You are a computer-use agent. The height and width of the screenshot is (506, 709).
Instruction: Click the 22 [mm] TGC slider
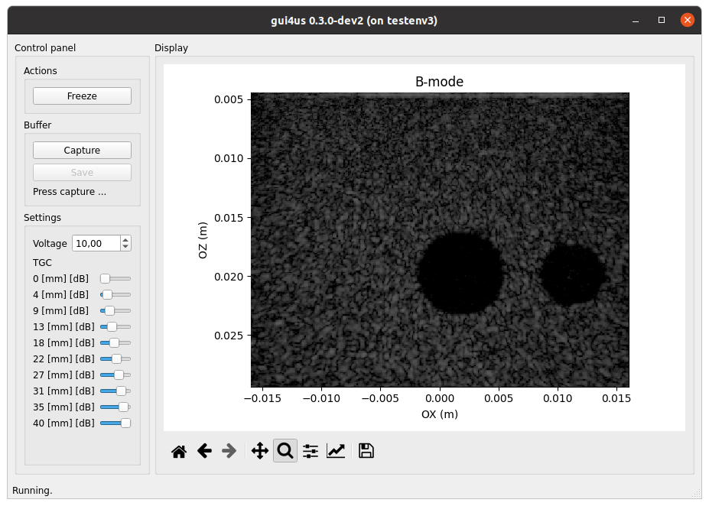(116, 358)
